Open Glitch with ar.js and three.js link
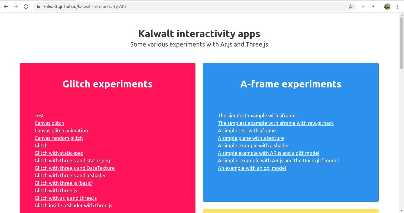Viewport: 404px width, 213px height. (x=66, y=198)
